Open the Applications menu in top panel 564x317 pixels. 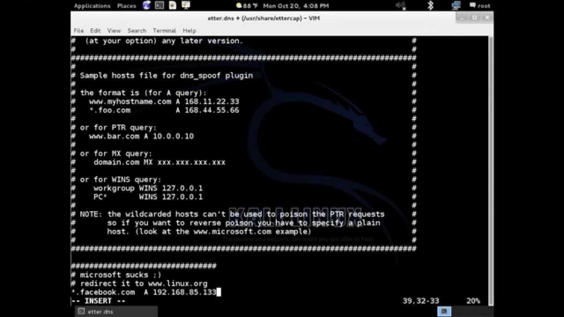point(92,6)
